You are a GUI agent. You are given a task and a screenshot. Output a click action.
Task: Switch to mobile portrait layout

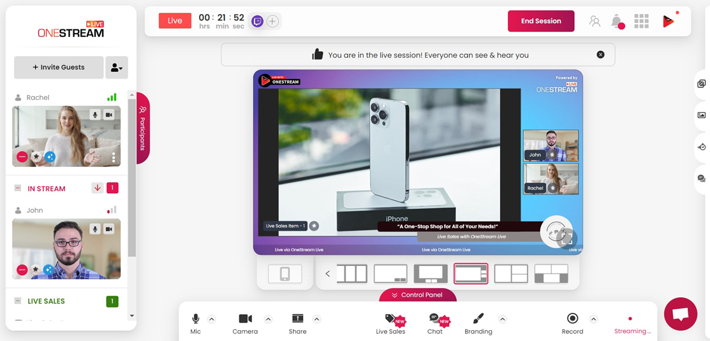click(285, 273)
